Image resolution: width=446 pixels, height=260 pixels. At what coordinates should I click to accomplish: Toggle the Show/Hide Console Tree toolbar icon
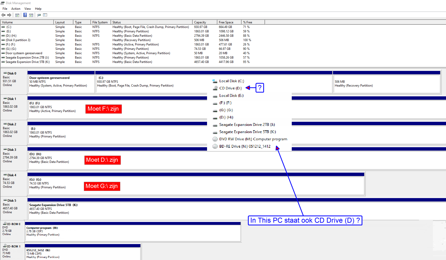coord(17,15)
